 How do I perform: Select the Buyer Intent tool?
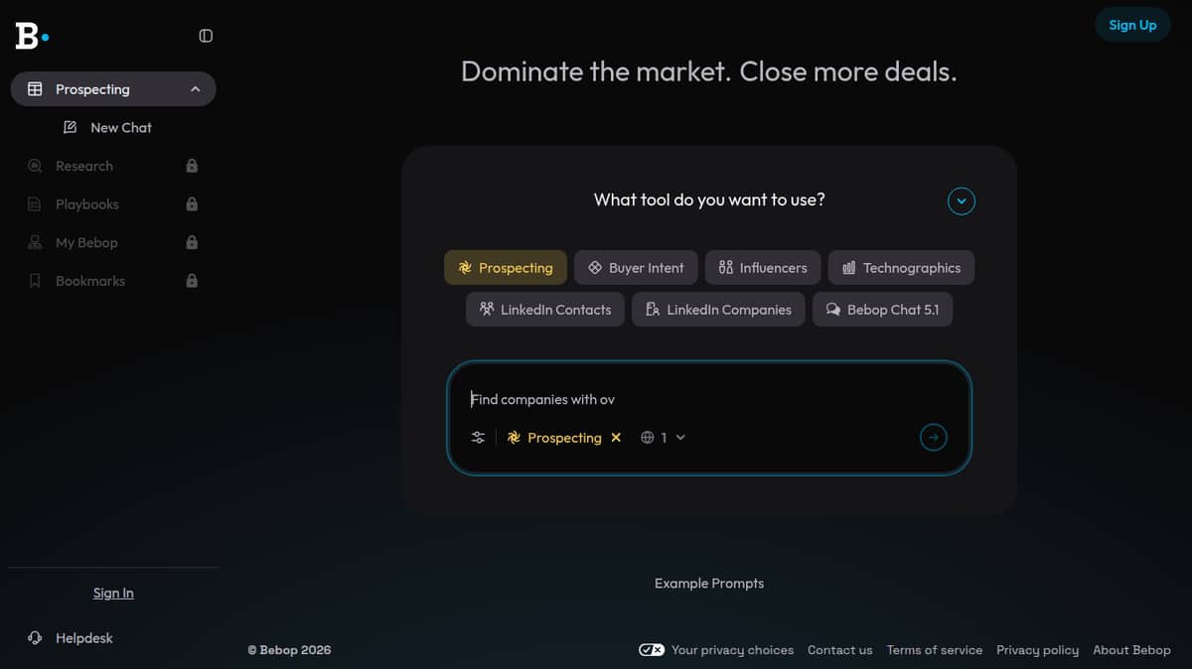tap(636, 268)
